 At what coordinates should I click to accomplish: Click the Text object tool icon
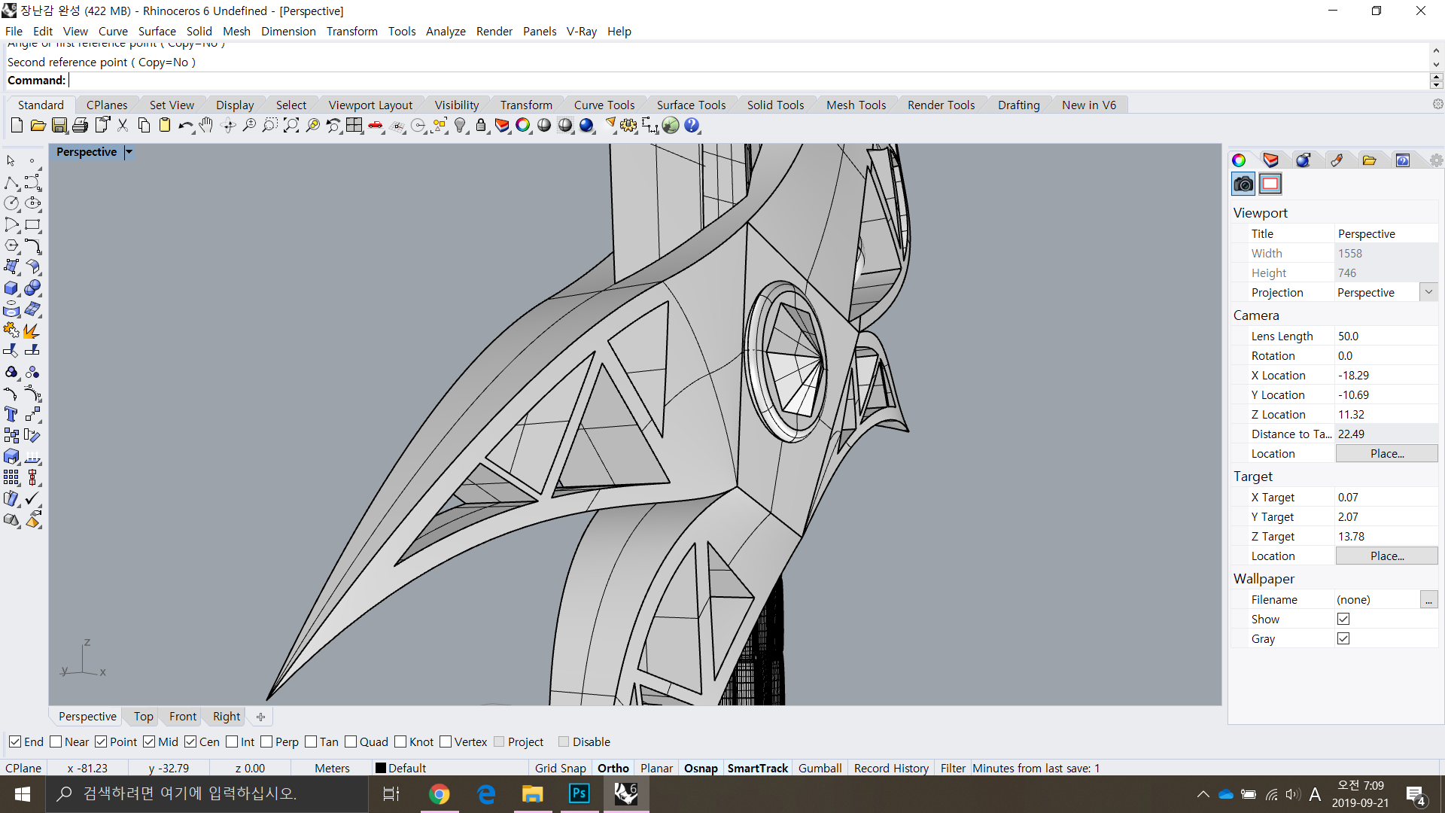(x=11, y=415)
